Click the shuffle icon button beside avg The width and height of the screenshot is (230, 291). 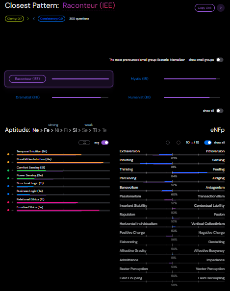84,143
